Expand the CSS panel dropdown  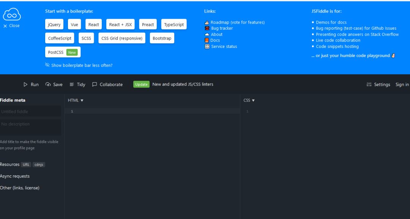click(x=249, y=100)
